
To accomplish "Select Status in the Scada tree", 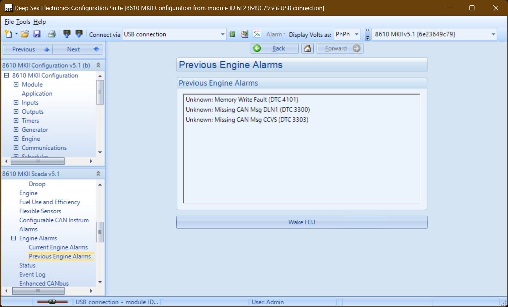I will (x=27, y=265).
